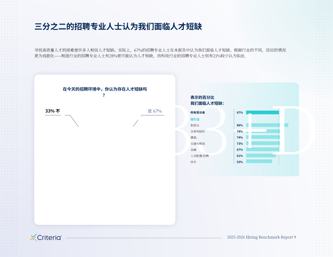Select the headline 三分之二的招聘专业人士认为我们面临人才短缺

[118, 26]
